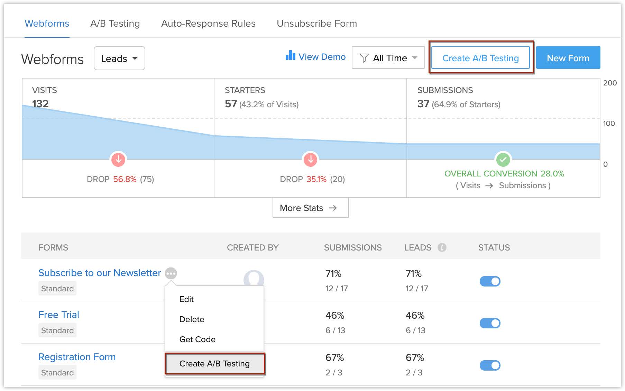Image resolution: width=625 pixels, height=391 pixels.
Task: Click the New Form button
Action: (x=568, y=58)
